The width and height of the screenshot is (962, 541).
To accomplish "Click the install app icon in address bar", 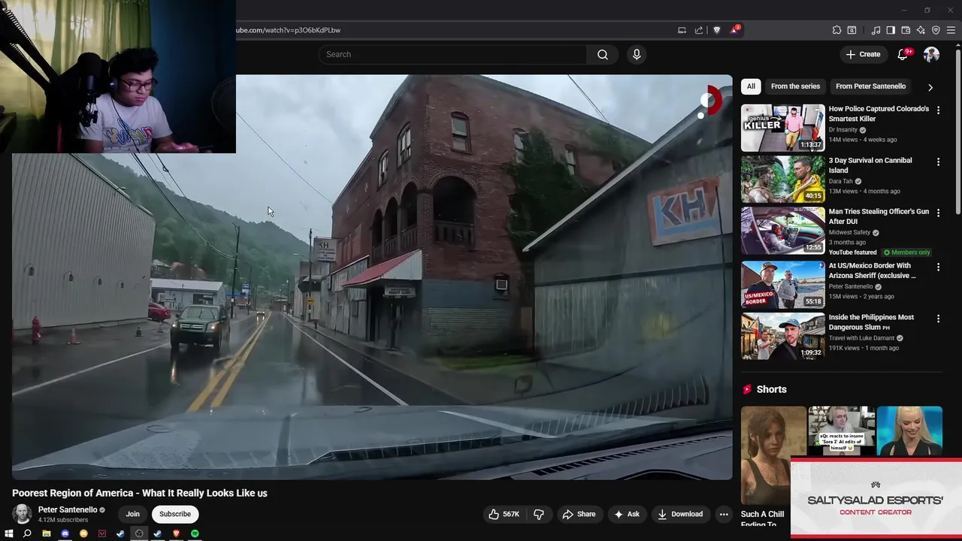I will (x=682, y=30).
